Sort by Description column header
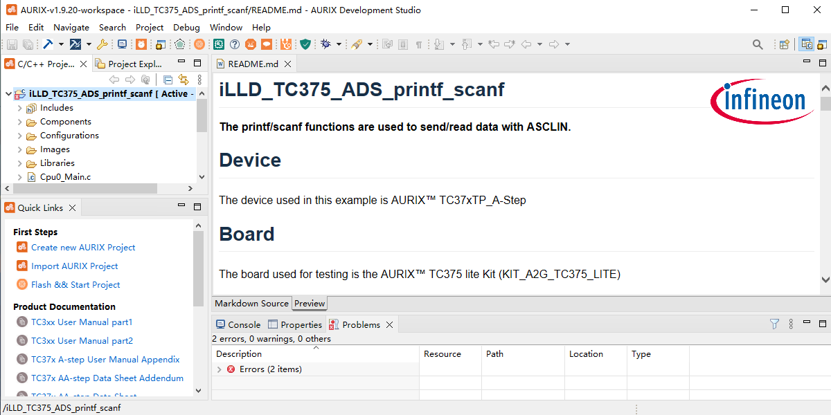The image size is (831, 415). 316,354
